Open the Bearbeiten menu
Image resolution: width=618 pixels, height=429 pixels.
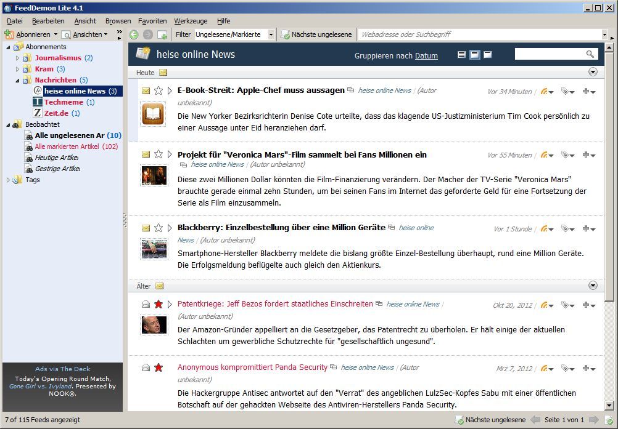(48, 21)
